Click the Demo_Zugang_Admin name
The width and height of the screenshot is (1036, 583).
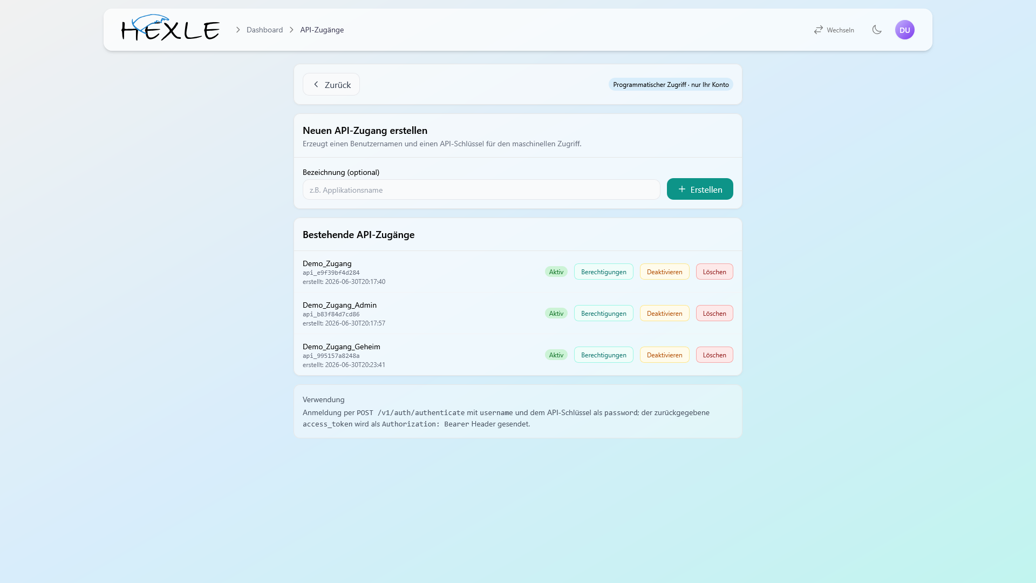click(339, 305)
